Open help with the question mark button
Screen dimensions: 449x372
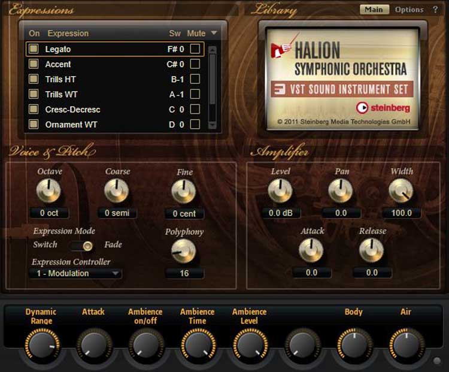point(435,10)
